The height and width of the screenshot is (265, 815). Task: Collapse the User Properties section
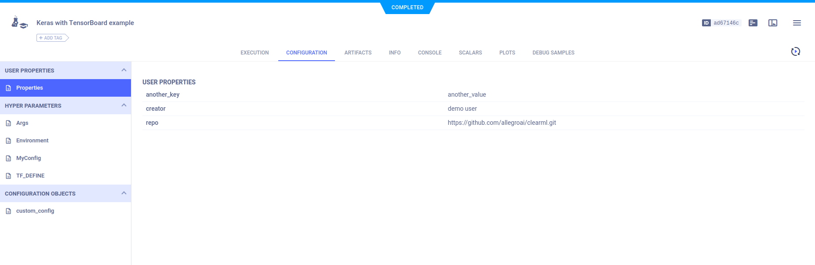(124, 70)
